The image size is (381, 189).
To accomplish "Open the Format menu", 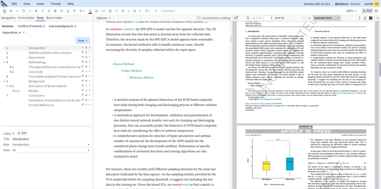I will pos(56,4).
